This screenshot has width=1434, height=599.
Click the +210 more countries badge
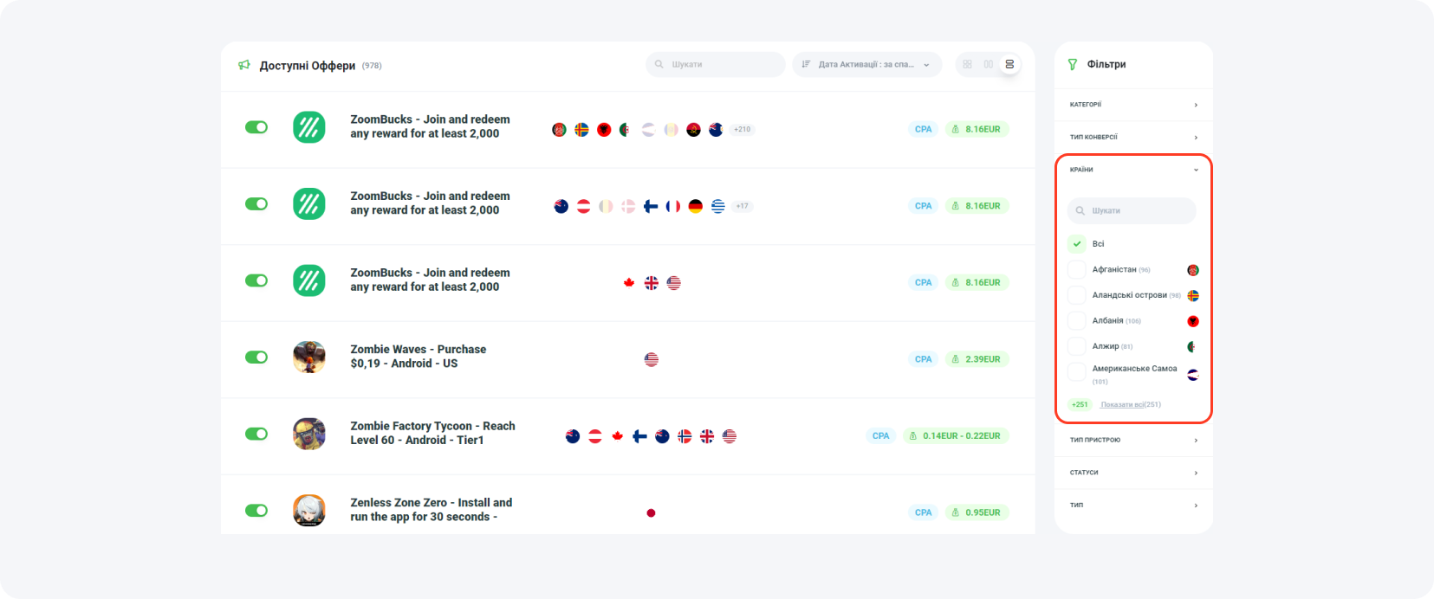click(x=742, y=129)
